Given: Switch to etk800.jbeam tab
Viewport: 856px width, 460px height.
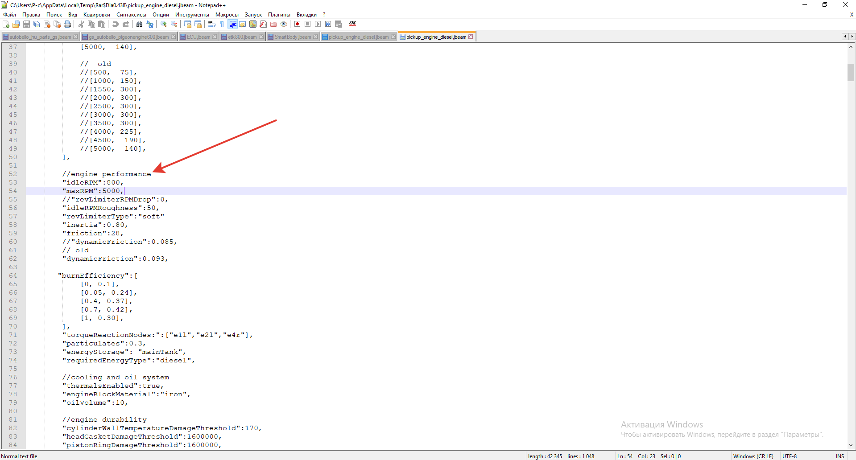Looking at the screenshot, I should click(242, 37).
